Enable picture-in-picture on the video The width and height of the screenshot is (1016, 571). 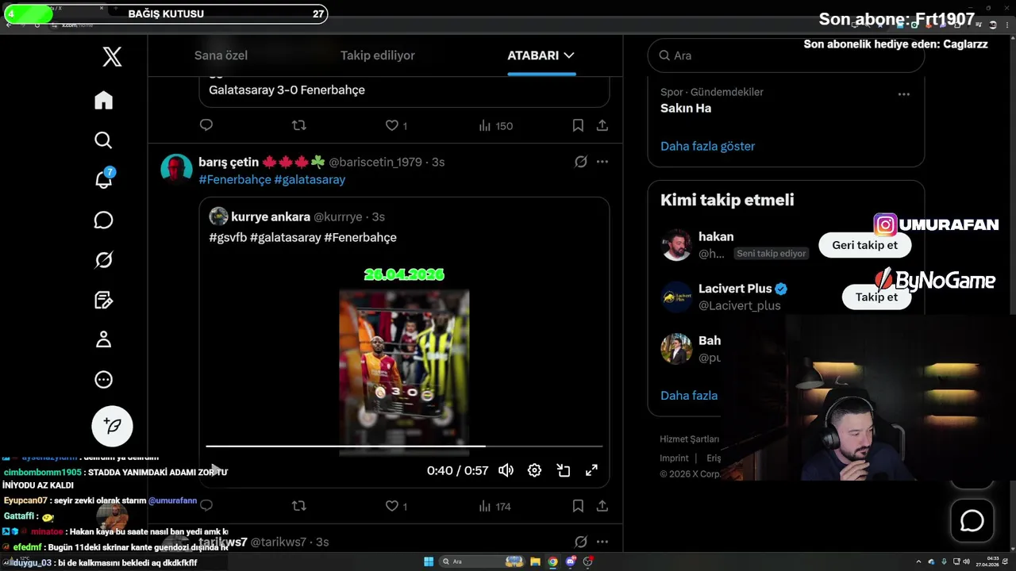564,470
